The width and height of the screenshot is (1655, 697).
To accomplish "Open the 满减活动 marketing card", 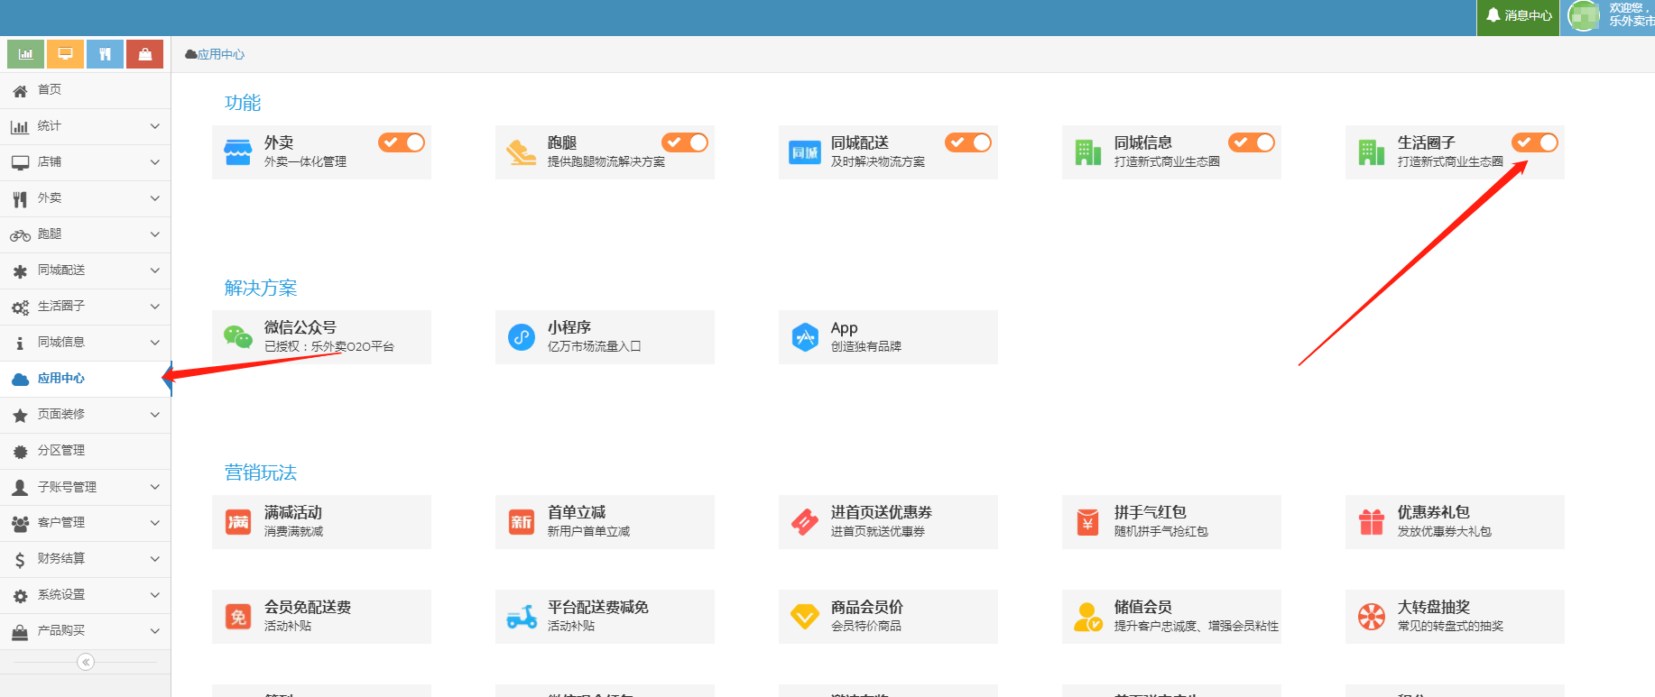I will [321, 521].
